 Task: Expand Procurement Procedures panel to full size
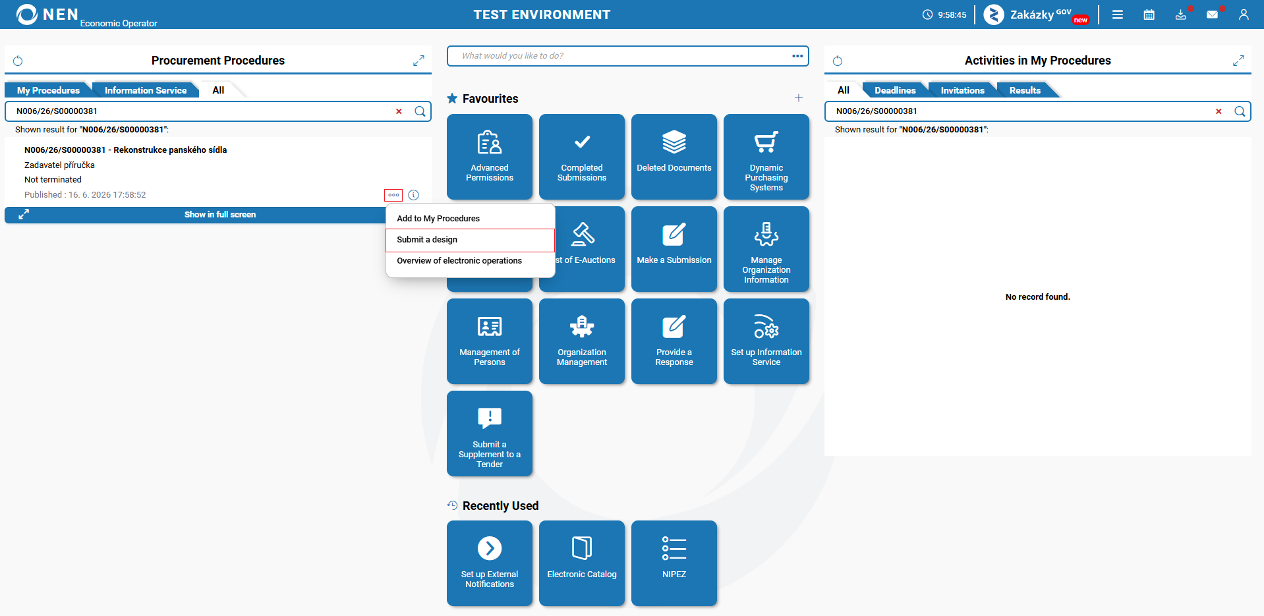click(418, 61)
